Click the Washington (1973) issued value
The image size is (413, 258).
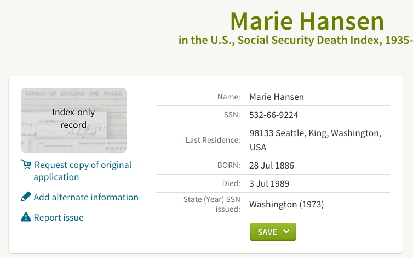point(286,204)
